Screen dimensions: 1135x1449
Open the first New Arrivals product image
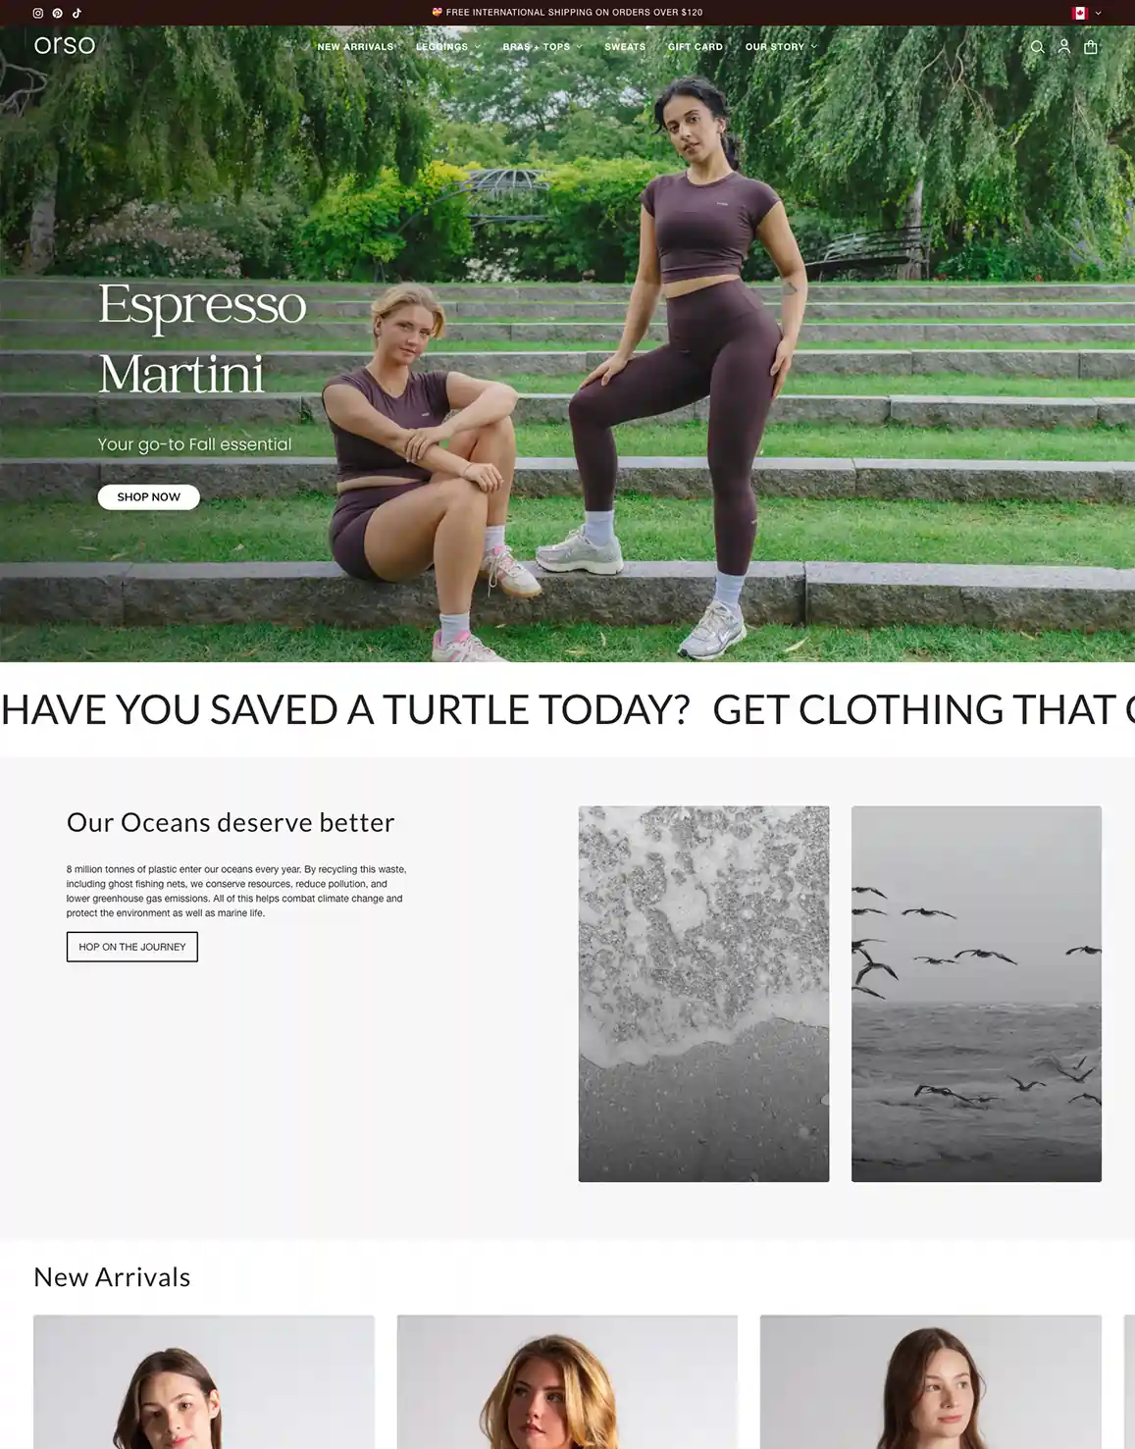[x=204, y=1382]
